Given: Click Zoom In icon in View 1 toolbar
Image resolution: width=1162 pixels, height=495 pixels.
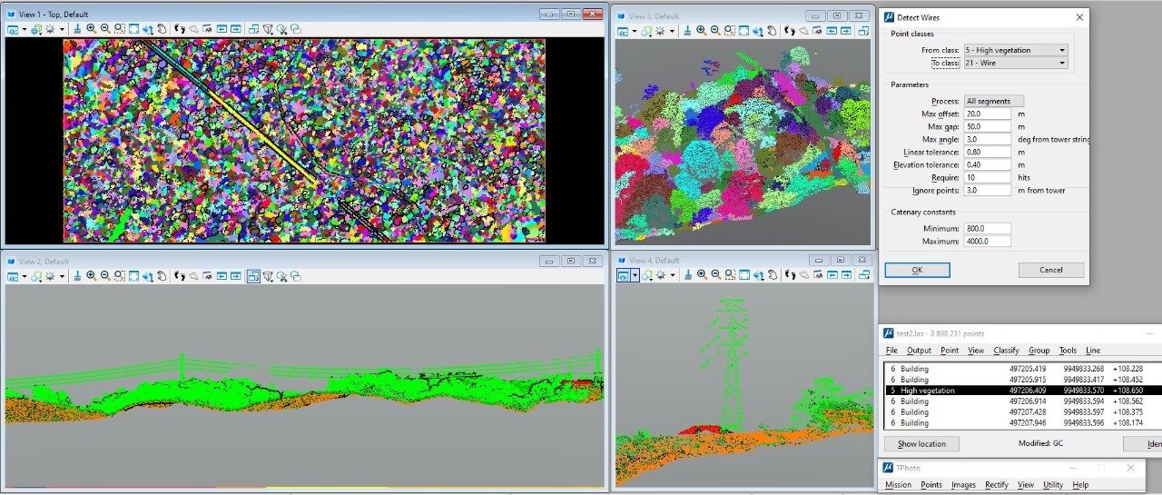Looking at the screenshot, I should [x=92, y=29].
